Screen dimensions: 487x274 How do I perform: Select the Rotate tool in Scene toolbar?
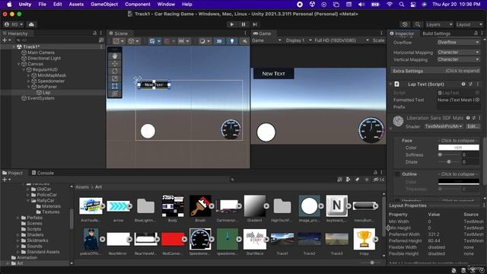(x=115, y=71)
